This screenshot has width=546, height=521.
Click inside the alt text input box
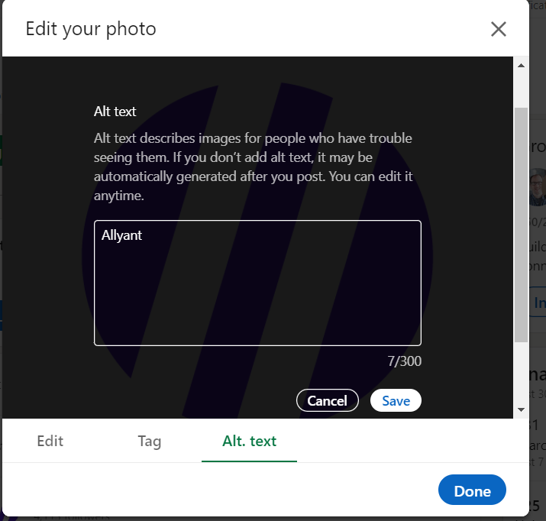[x=257, y=290]
